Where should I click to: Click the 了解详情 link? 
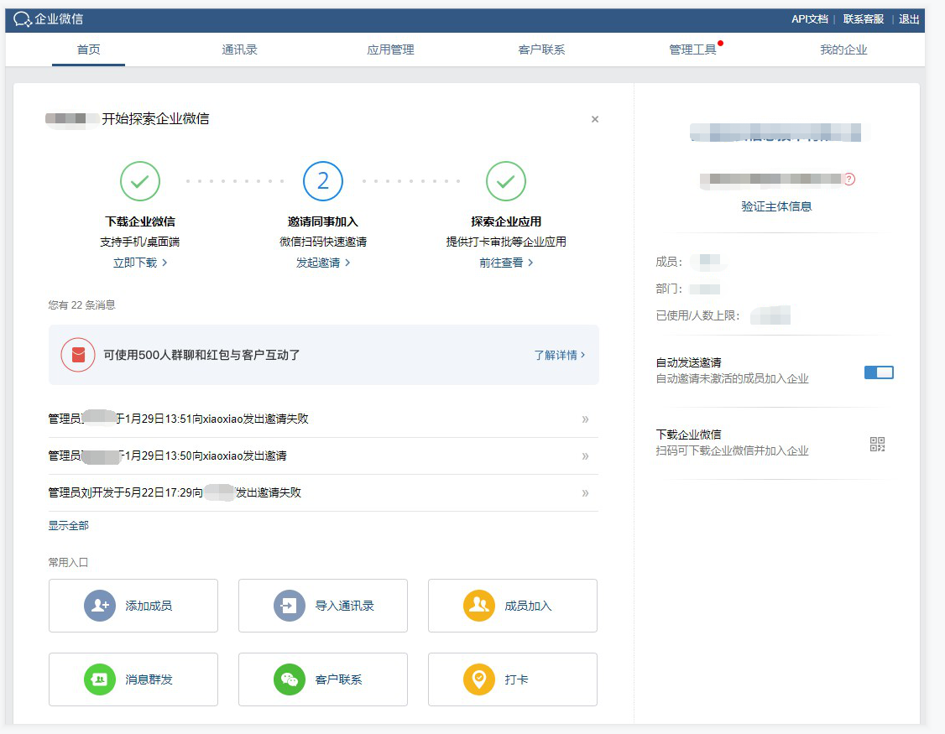tap(559, 355)
